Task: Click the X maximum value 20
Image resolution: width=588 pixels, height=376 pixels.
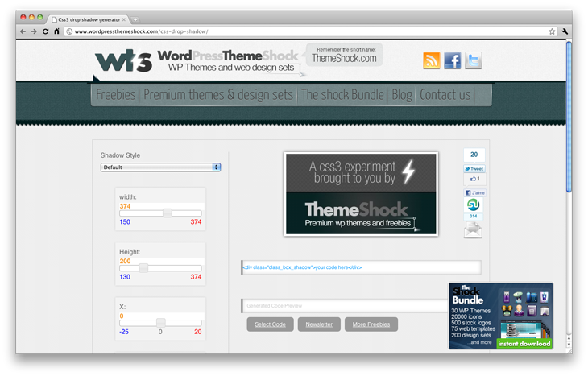Action: (197, 332)
